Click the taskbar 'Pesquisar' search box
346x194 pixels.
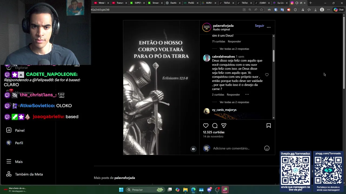pyautogui.click(x=145, y=190)
